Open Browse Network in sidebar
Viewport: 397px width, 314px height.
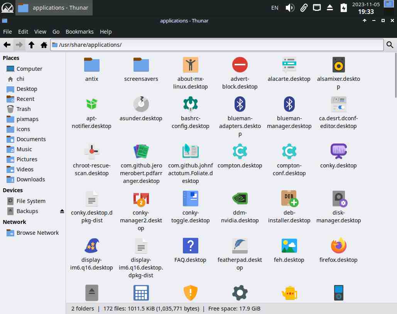click(x=33, y=233)
